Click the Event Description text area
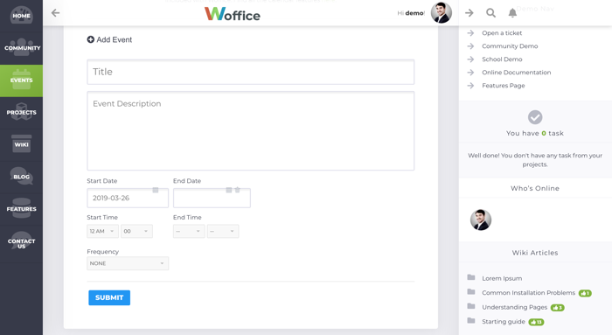 pos(251,131)
